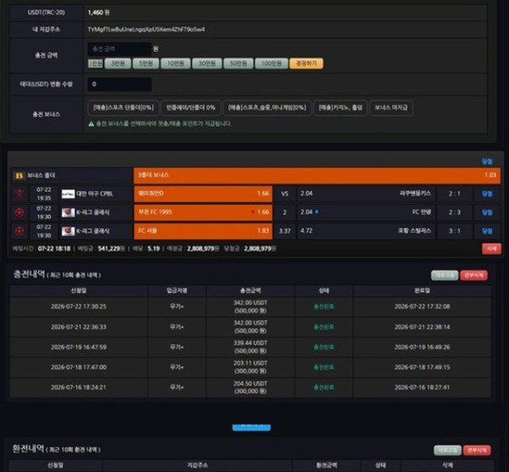The height and width of the screenshot is (472, 509).
Task: Click the CPBL league logo thumbnail
Action: 68,194
